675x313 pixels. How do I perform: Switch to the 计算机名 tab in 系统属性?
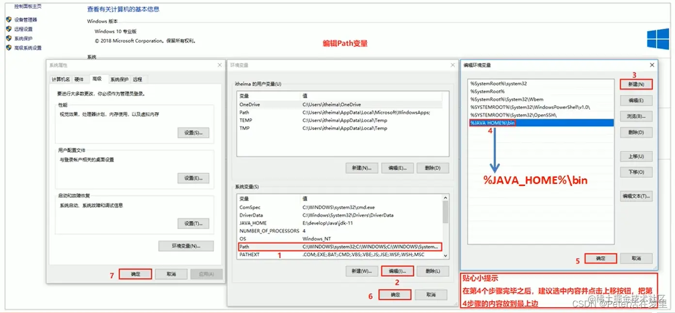pyautogui.click(x=61, y=79)
